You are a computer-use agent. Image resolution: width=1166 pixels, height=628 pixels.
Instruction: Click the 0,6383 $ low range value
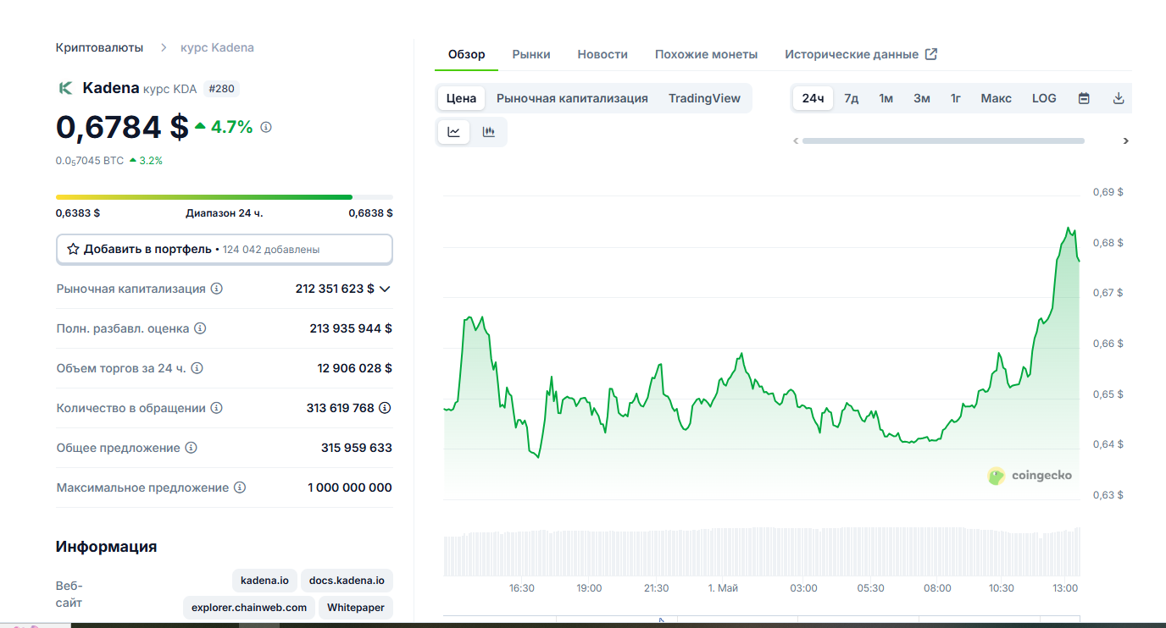click(x=78, y=213)
